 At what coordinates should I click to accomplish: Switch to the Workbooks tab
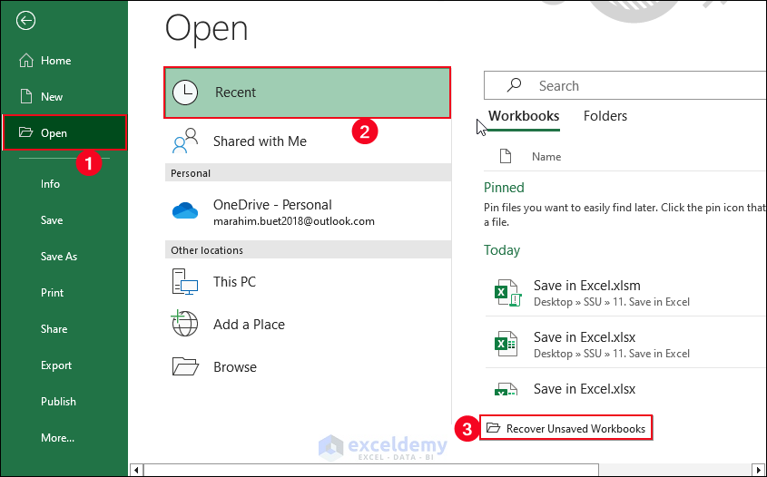point(524,116)
